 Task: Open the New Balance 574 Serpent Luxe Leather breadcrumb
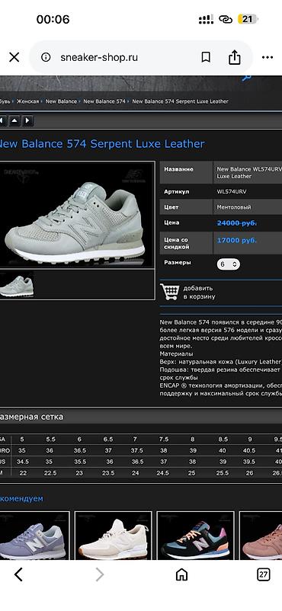180,101
